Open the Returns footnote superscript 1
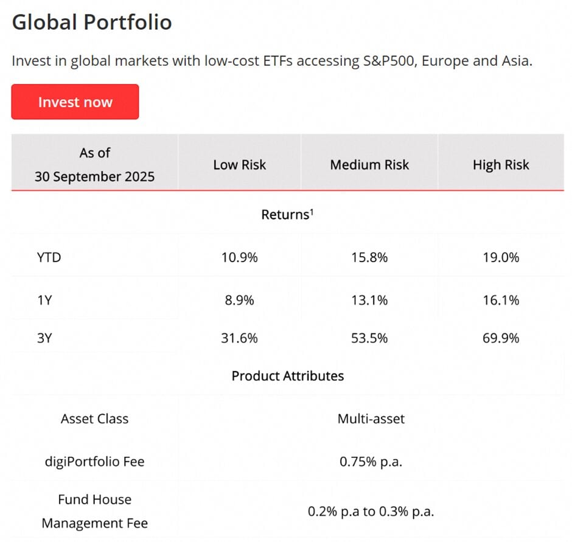This screenshot has width=572, height=542. point(311,211)
